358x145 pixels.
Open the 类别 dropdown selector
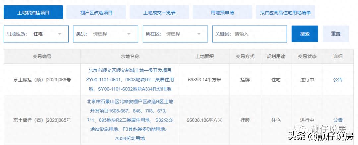click(x=105, y=34)
